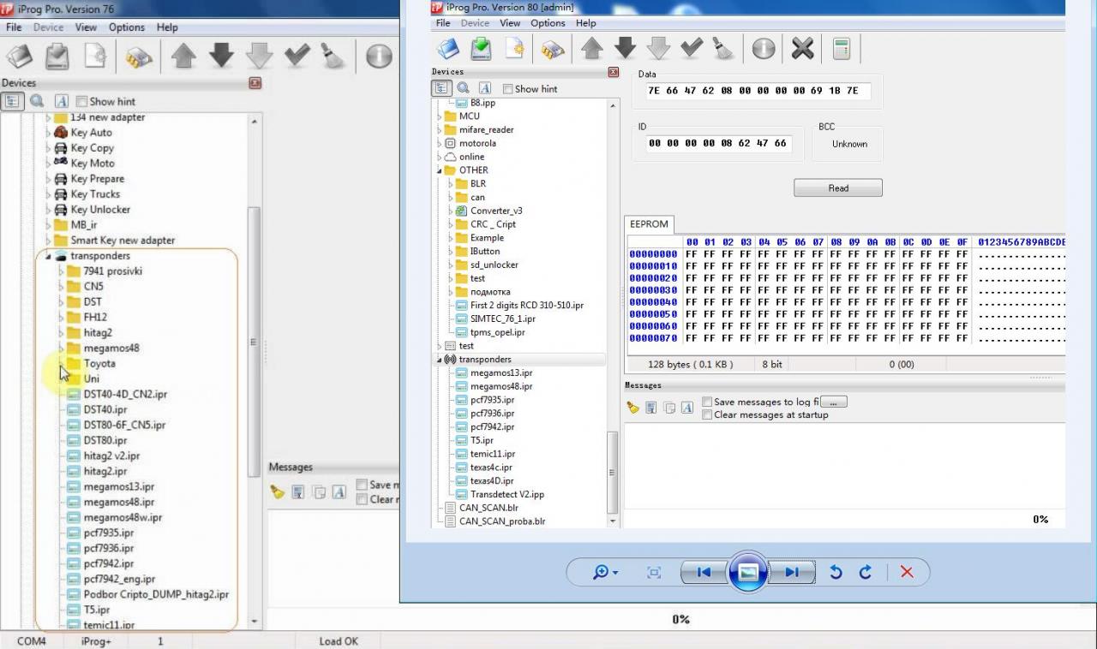Click tree view icon in Version 80 Devices panel

(441, 88)
